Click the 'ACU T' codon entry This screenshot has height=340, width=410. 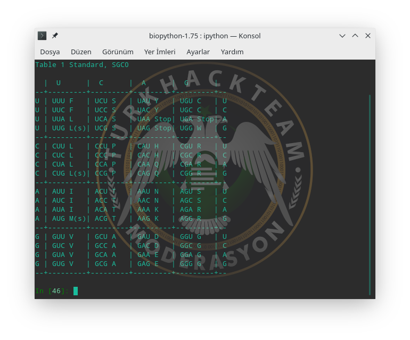pyautogui.click(x=105, y=192)
